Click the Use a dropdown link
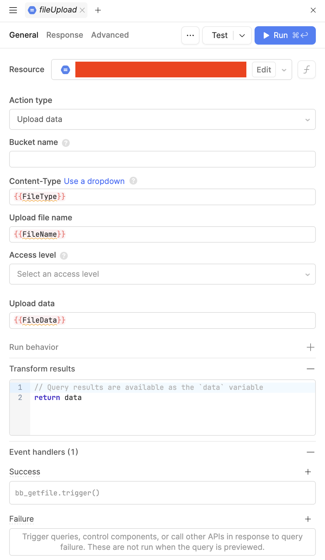325x560 pixels. (94, 181)
